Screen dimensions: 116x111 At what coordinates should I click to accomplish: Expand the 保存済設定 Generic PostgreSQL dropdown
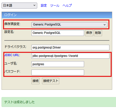point(69,25)
